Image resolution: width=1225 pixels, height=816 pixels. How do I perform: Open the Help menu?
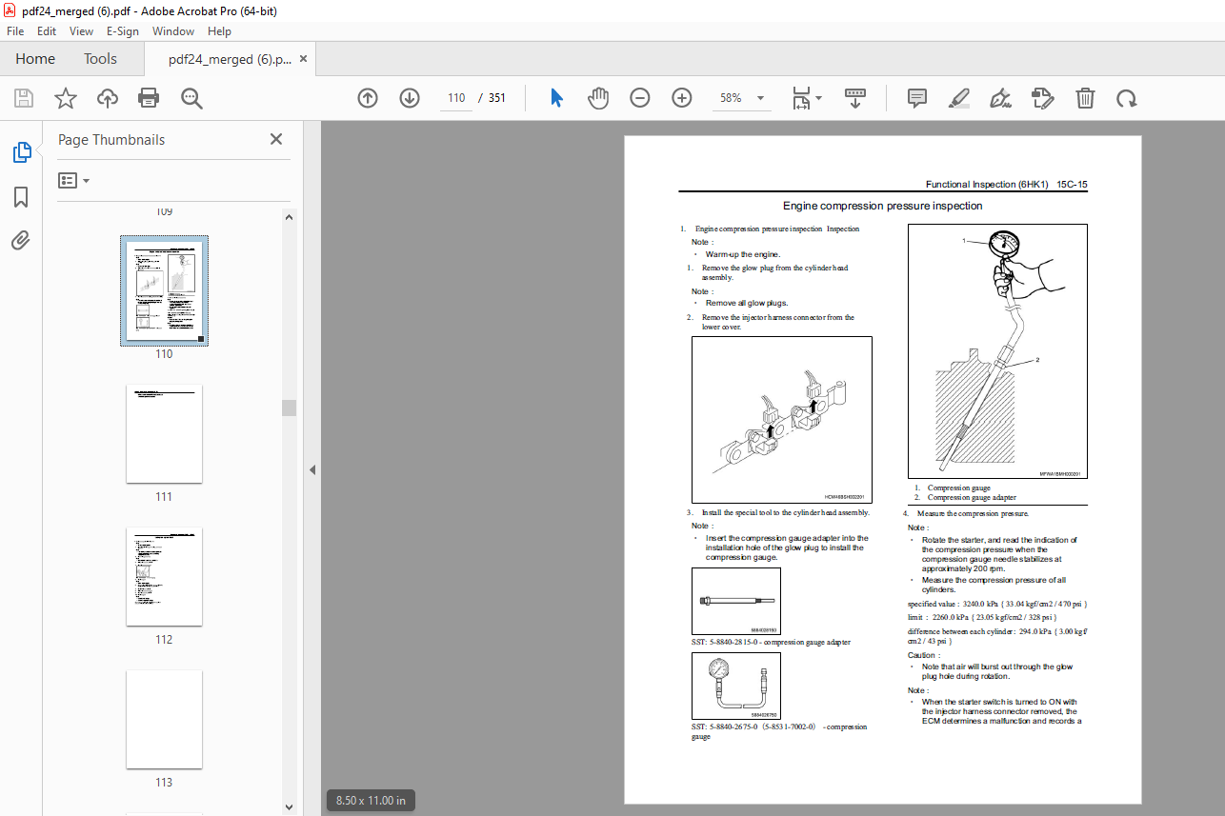pos(219,30)
